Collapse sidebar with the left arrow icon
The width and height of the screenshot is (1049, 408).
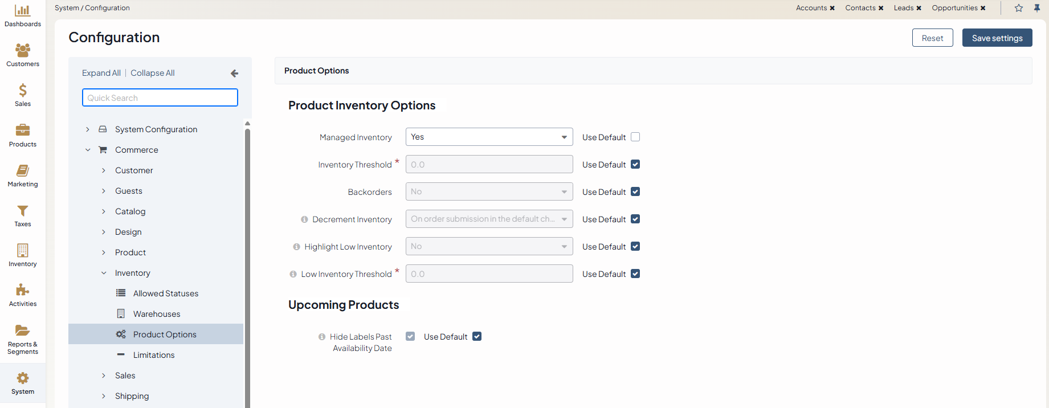coord(234,74)
